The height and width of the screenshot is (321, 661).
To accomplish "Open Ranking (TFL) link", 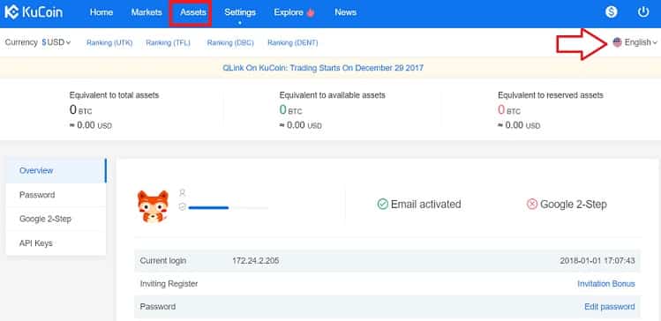I will tap(169, 42).
